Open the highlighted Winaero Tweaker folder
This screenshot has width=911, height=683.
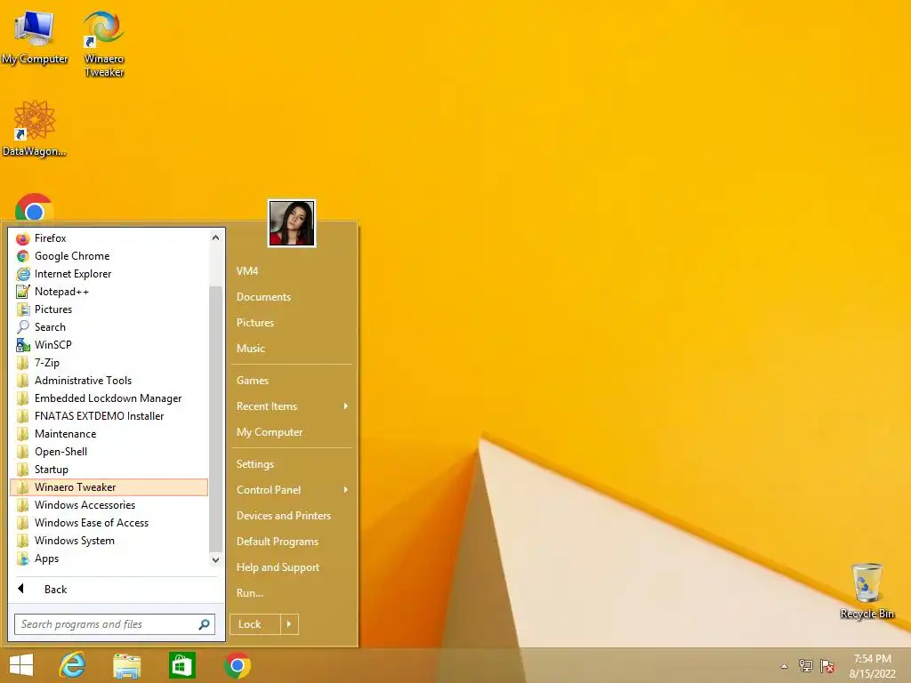pyautogui.click(x=109, y=487)
